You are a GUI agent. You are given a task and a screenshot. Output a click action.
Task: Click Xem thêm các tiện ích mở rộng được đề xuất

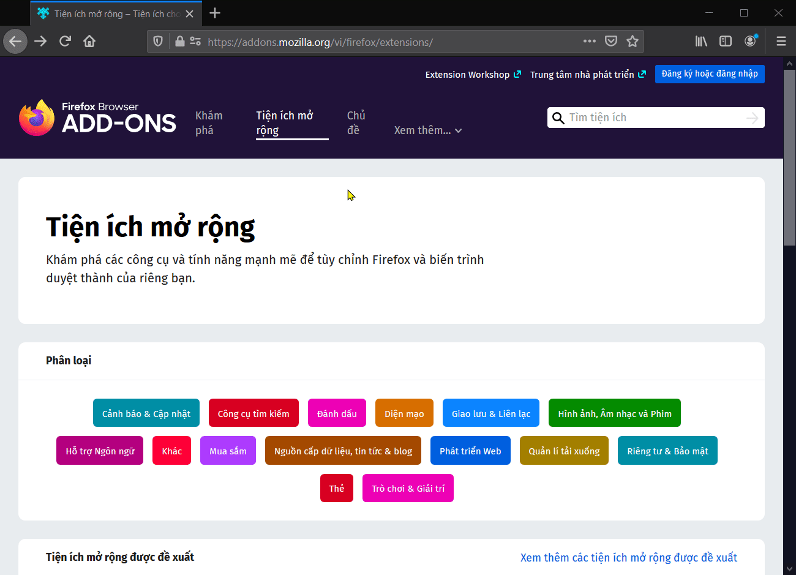pyautogui.click(x=629, y=557)
